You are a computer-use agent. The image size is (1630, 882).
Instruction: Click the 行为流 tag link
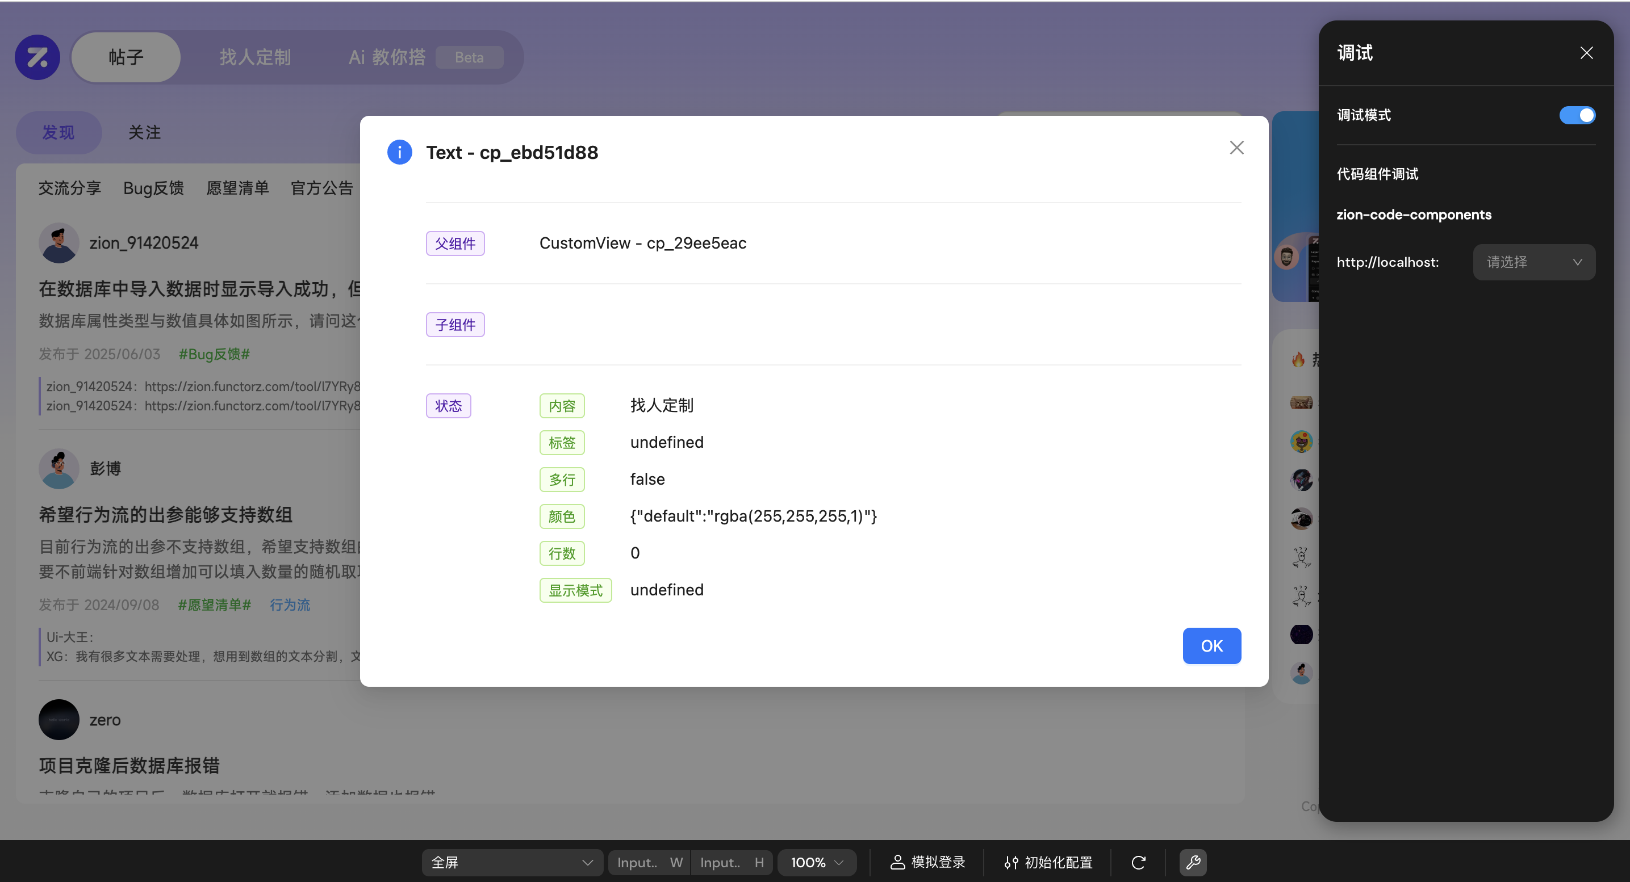[x=289, y=604]
